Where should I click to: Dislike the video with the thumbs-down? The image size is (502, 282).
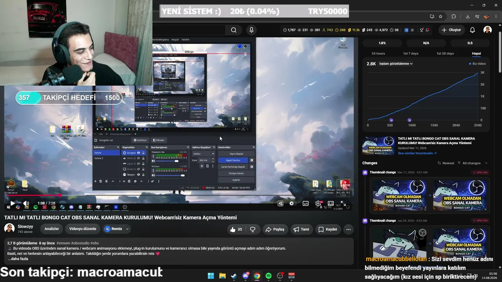coord(253,230)
